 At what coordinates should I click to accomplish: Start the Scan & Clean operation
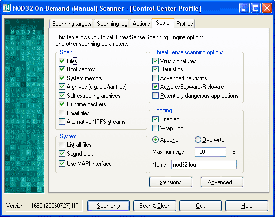tap(155, 206)
